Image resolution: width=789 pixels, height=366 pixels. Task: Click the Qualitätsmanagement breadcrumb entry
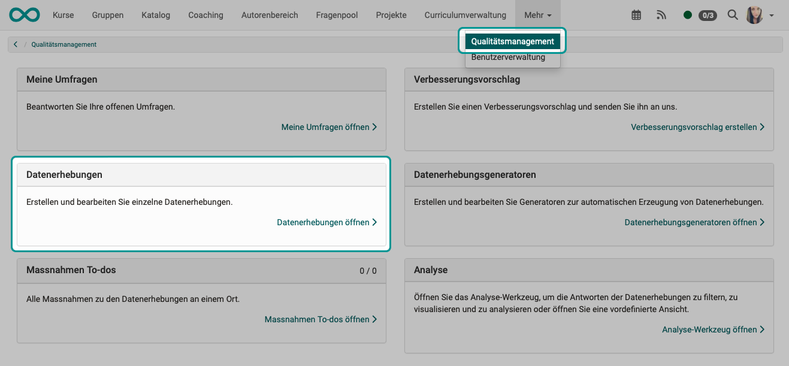point(63,44)
